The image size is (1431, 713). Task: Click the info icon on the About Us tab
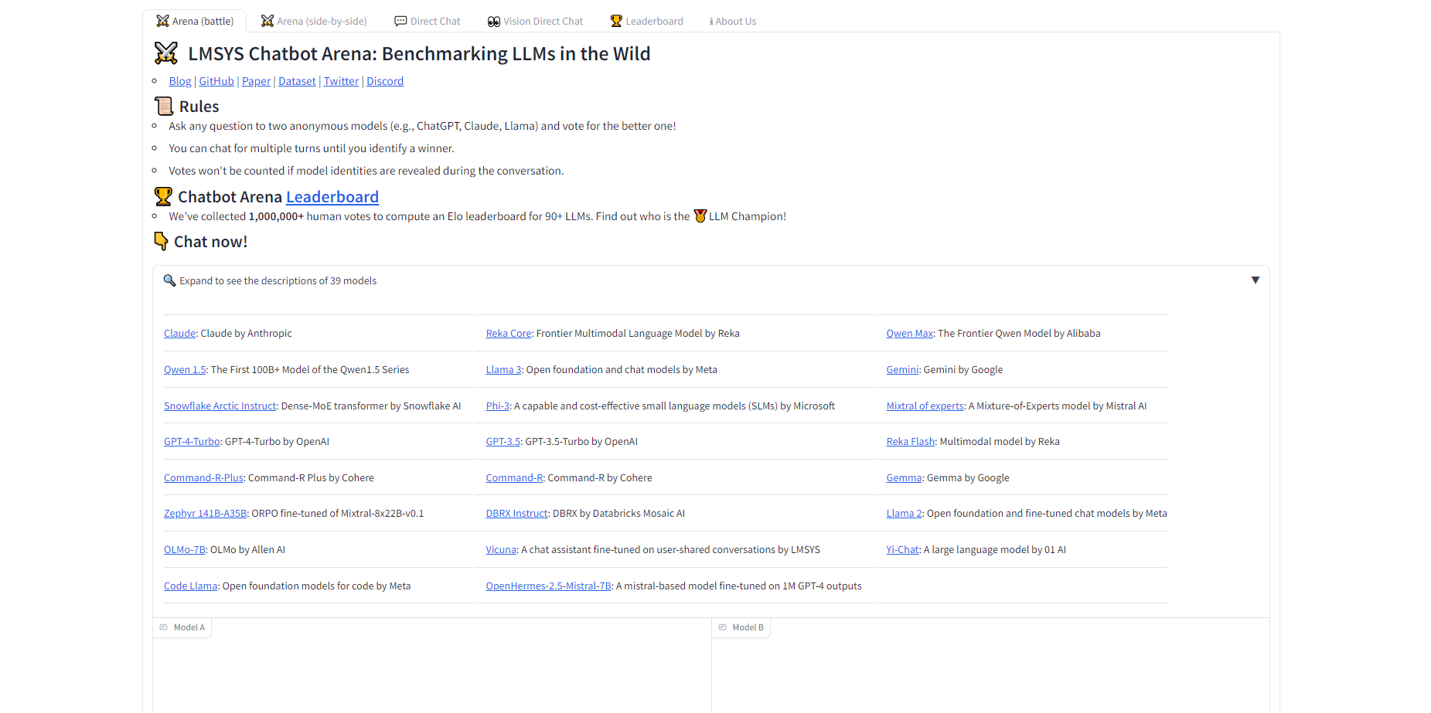pyautogui.click(x=711, y=22)
